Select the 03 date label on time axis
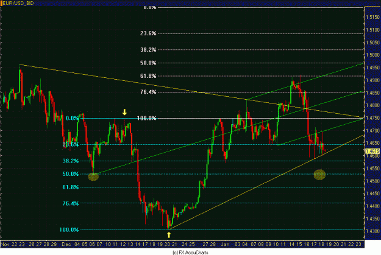381x255 pixels. [238, 244]
